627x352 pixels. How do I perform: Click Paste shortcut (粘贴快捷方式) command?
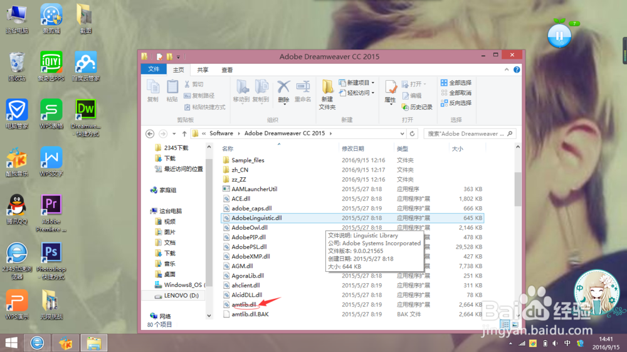click(205, 107)
